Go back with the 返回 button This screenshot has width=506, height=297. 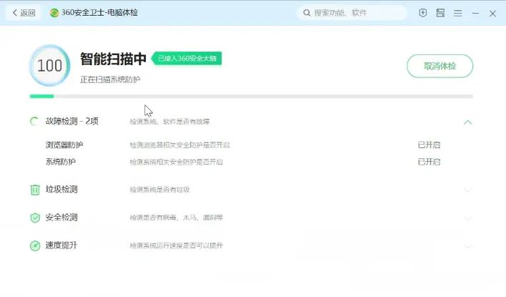pos(24,13)
